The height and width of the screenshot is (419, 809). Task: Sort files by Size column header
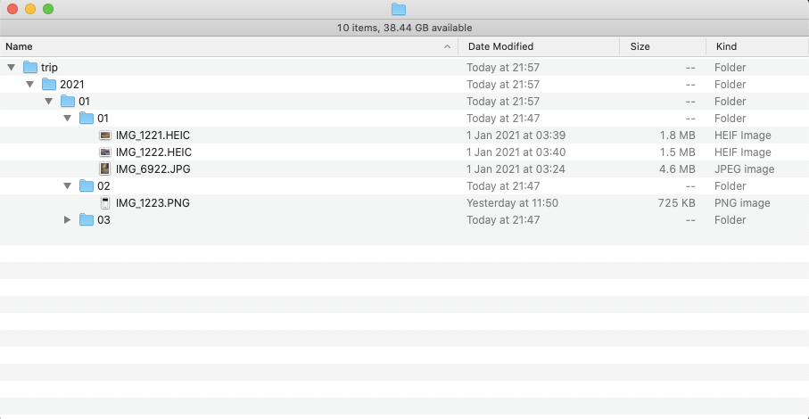pos(640,46)
